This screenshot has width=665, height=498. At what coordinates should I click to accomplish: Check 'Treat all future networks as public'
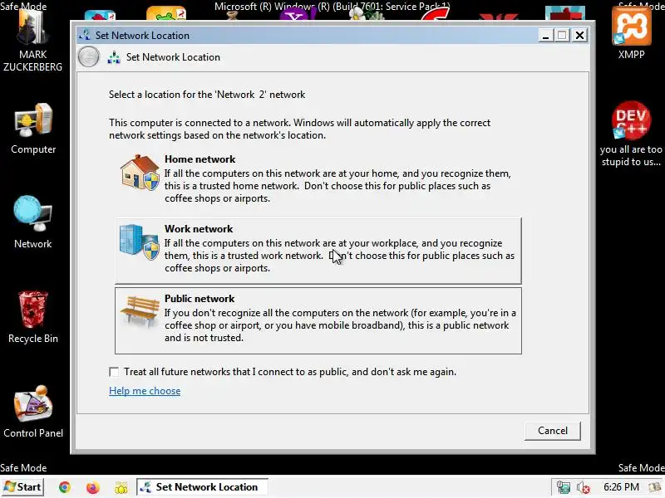click(114, 372)
